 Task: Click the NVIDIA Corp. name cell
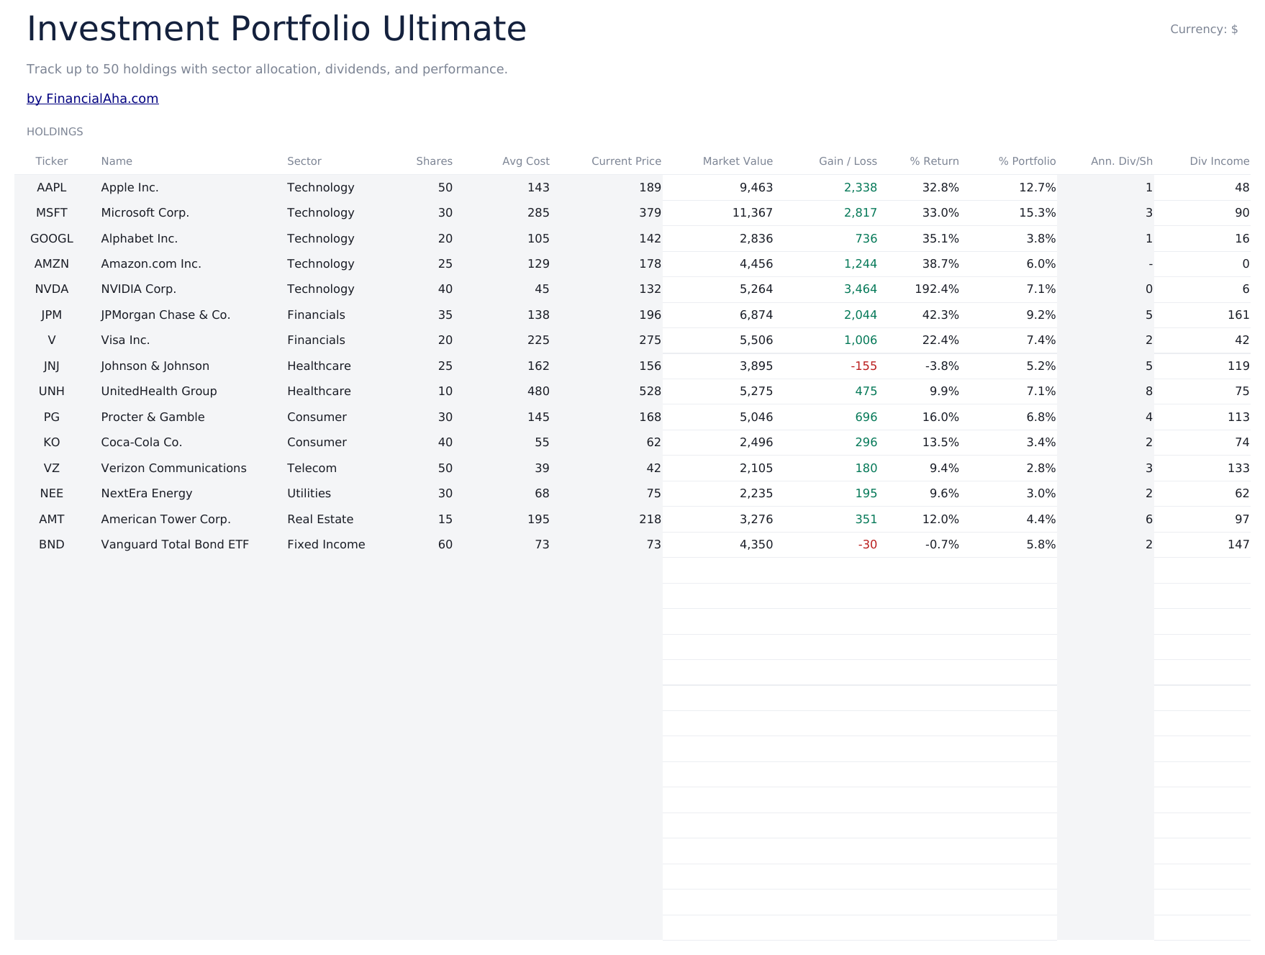138,289
